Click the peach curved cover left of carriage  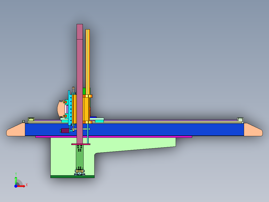point(59,109)
